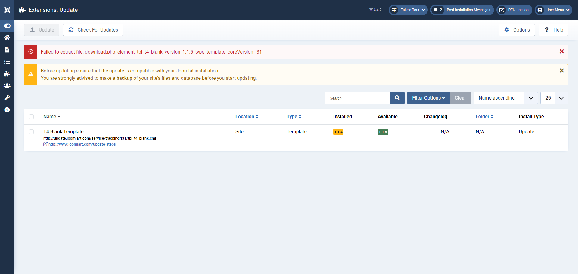Viewport: 578px width, 274px height.
Task: Open the User Menu
Action: [x=553, y=10]
